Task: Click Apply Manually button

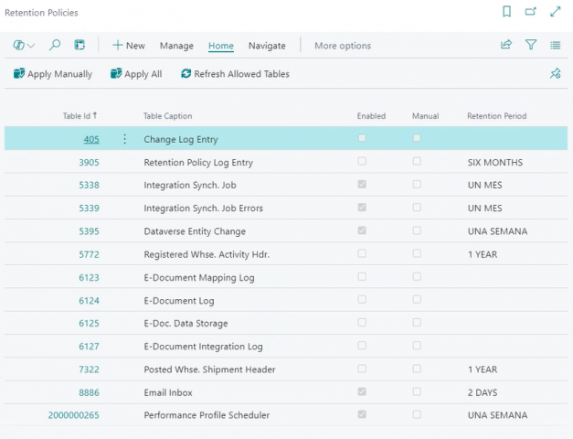Action: [53, 74]
